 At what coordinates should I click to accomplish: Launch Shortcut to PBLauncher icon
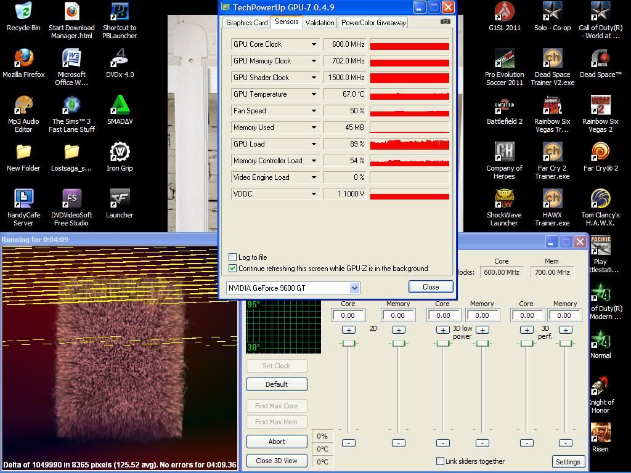(x=120, y=20)
